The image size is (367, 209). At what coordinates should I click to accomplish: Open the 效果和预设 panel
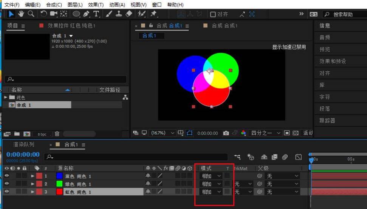pyautogui.click(x=332, y=61)
